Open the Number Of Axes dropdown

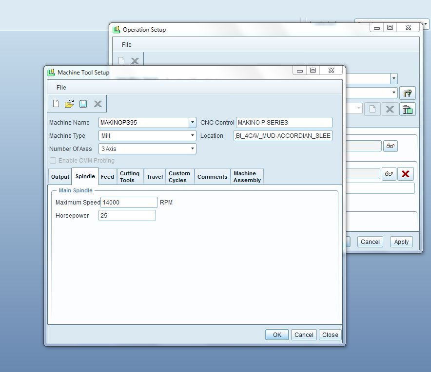tap(193, 149)
